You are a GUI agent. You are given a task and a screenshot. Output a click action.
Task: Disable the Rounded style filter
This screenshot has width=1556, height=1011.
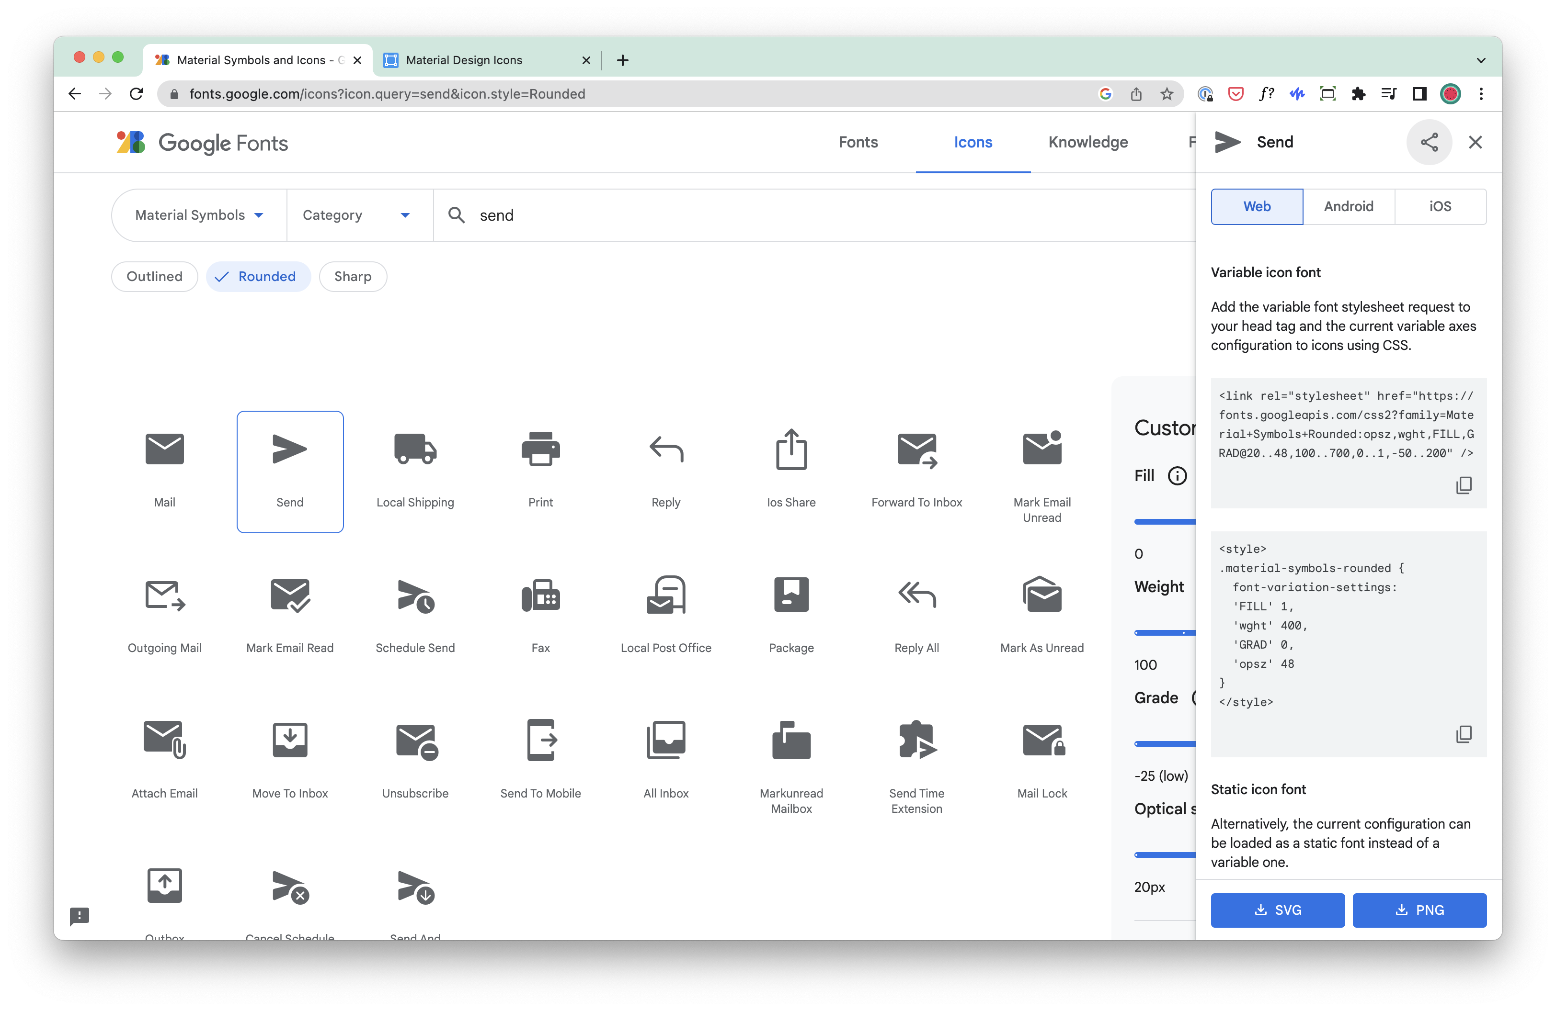click(258, 276)
